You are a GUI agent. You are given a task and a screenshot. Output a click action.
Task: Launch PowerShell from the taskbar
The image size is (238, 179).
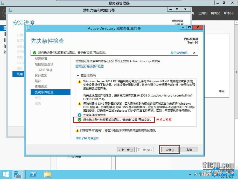coord(33,174)
